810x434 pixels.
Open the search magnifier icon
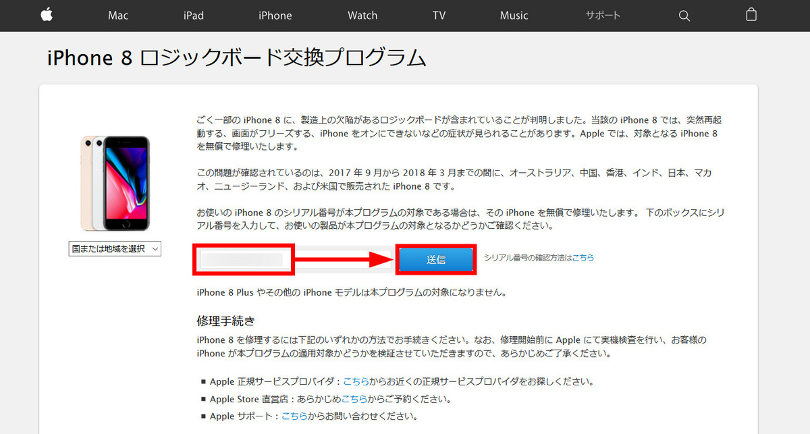click(x=684, y=16)
